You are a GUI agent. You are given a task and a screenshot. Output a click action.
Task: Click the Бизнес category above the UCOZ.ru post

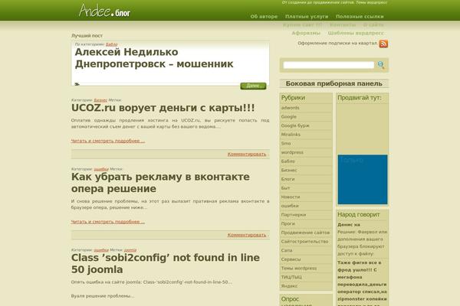coord(100,100)
